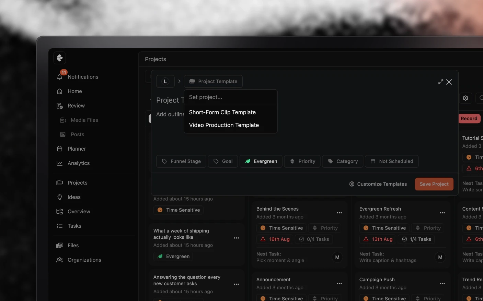483x301 pixels.
Task: Click the 1/4 Tasks badge
Action: point(416,239)
